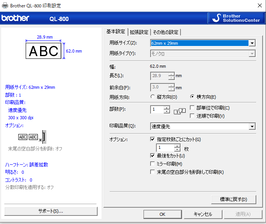
Task: Toggle 指定枚数ごとにカット checkbox
Action: click(152, 139)
